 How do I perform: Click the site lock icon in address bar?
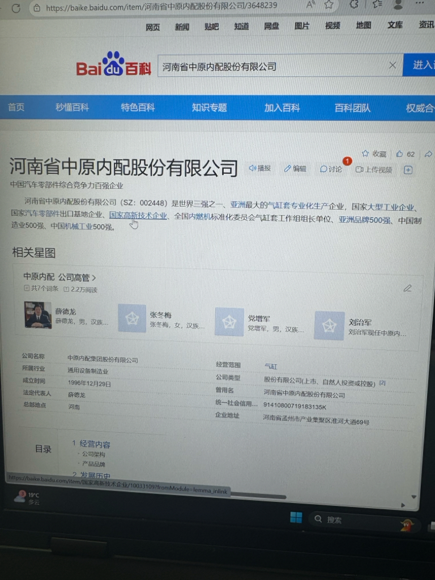pyautogui.click(x=37, y=7)
